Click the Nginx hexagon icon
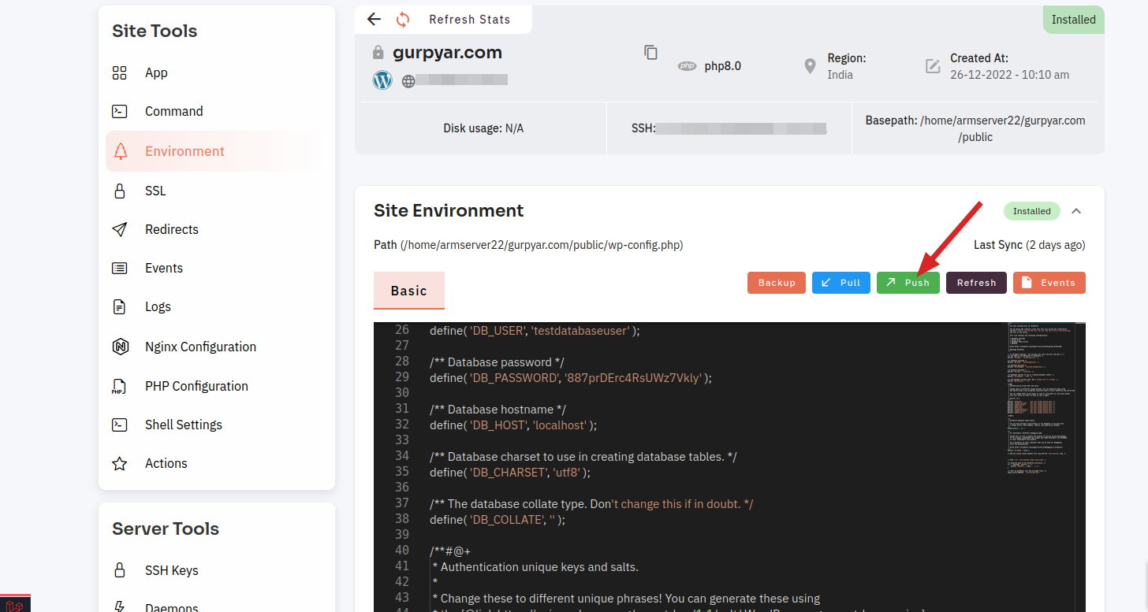The image size is (1148, 612). point(120,347)
